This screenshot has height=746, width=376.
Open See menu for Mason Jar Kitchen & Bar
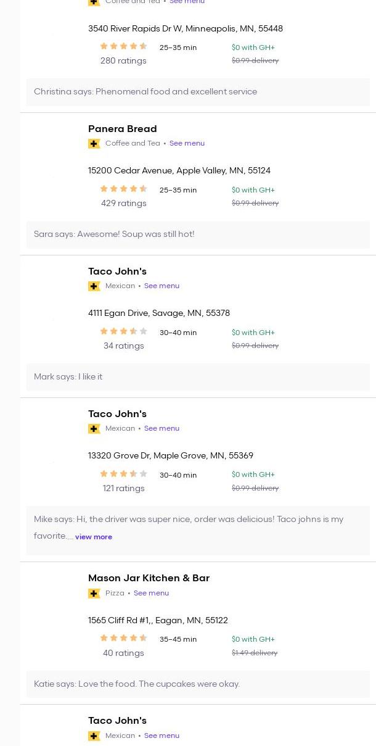pos(151,594)
